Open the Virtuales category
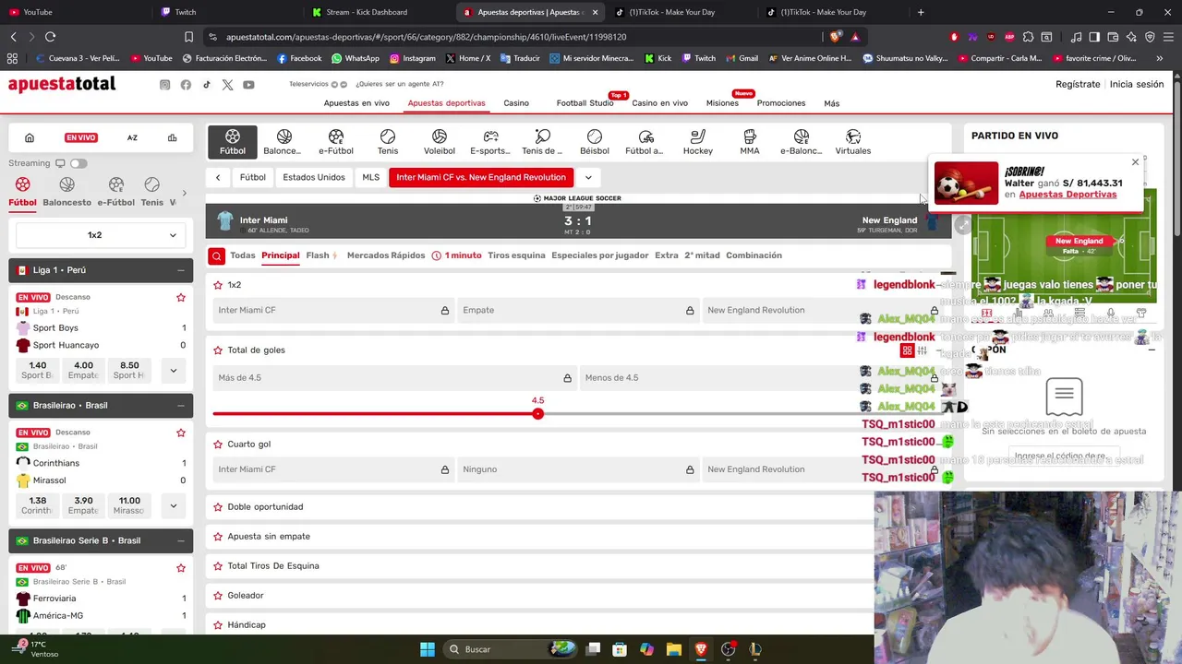 tap(852, 142)
